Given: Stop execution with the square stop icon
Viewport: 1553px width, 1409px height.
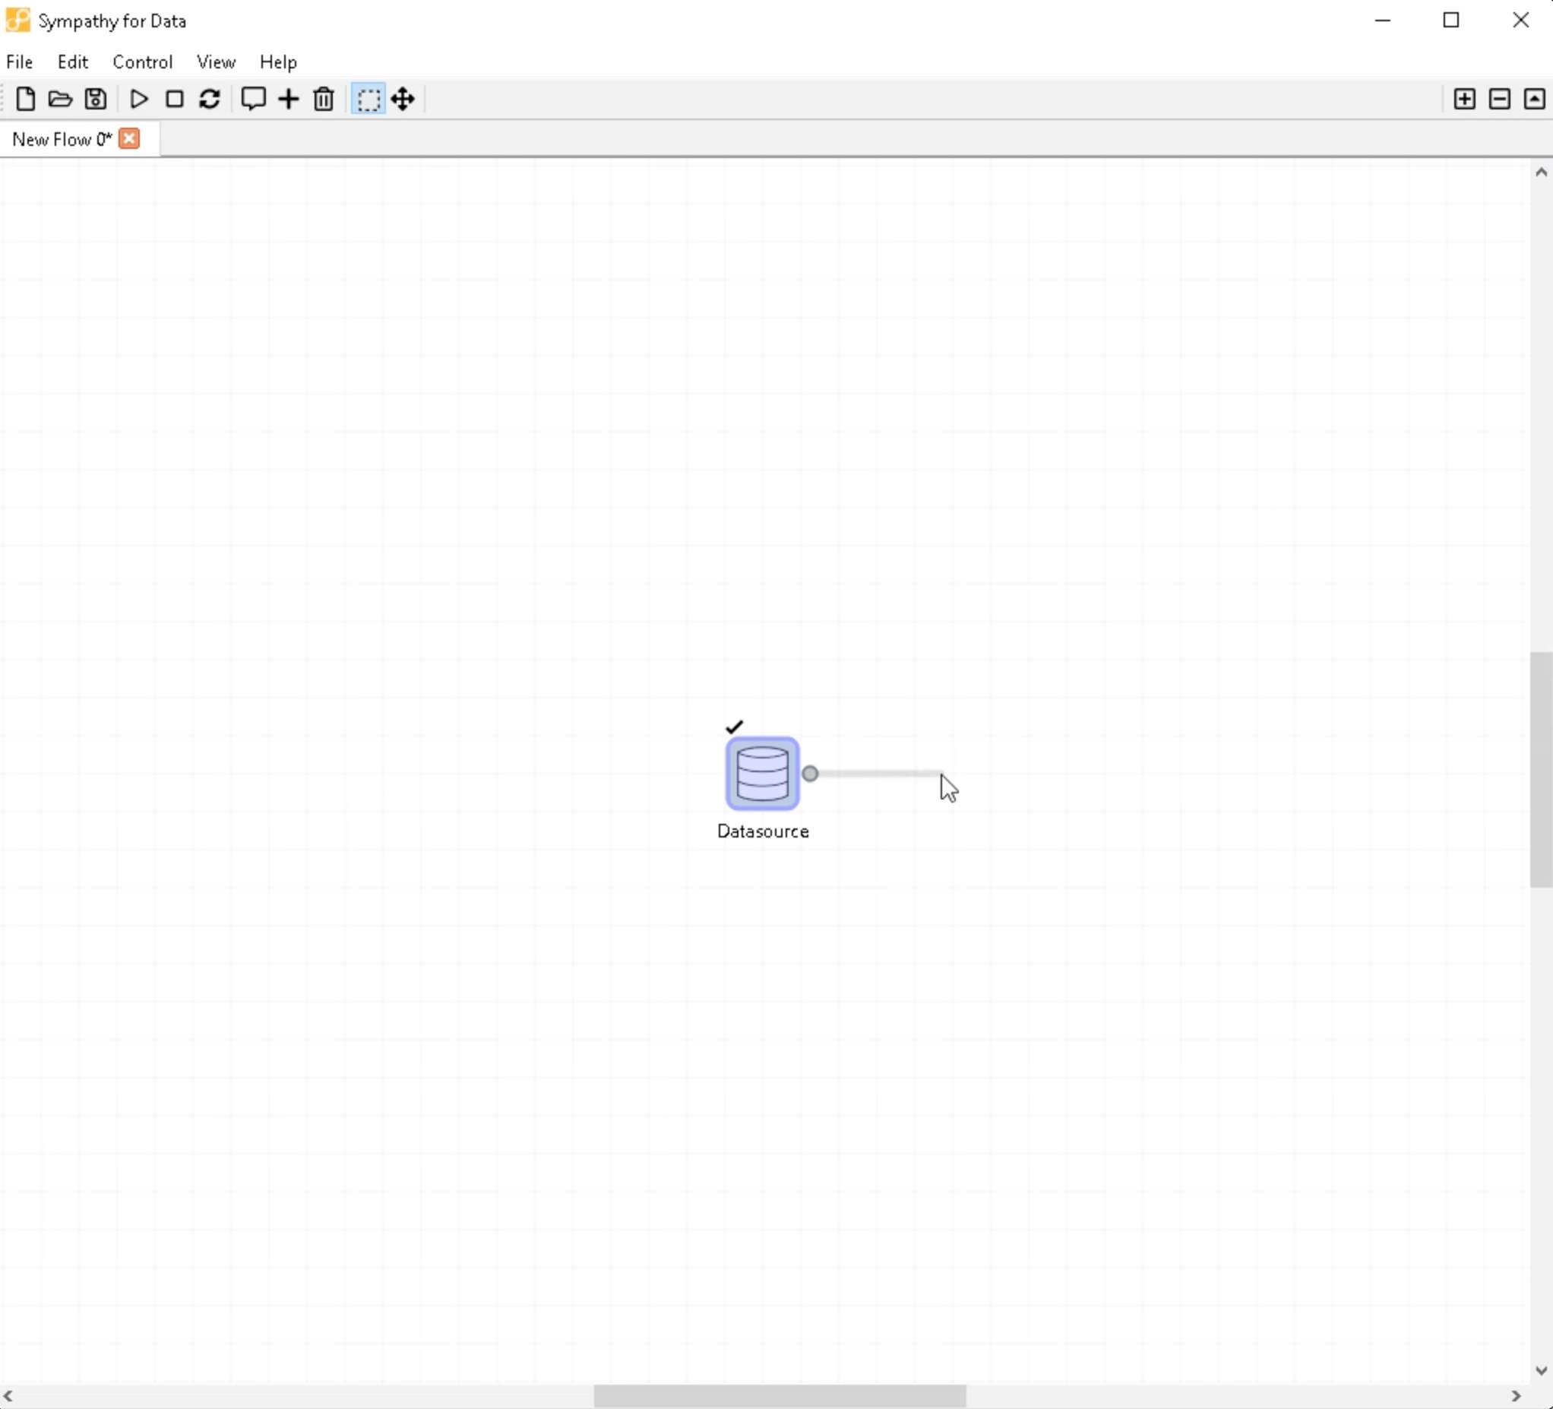Looking at the screenshot, I should (x=175, y=100).
